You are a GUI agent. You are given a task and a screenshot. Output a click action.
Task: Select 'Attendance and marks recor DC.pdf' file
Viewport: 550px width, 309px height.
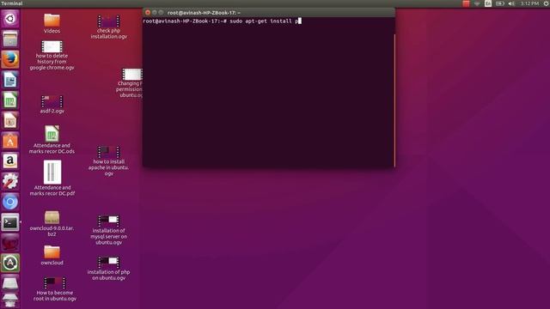click(x=52, y=179)
